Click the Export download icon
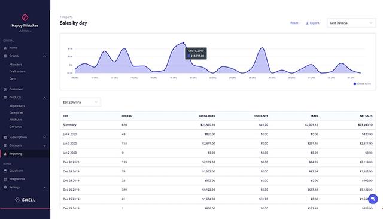This screenshot has height=219, width=383. pos(307,23)
